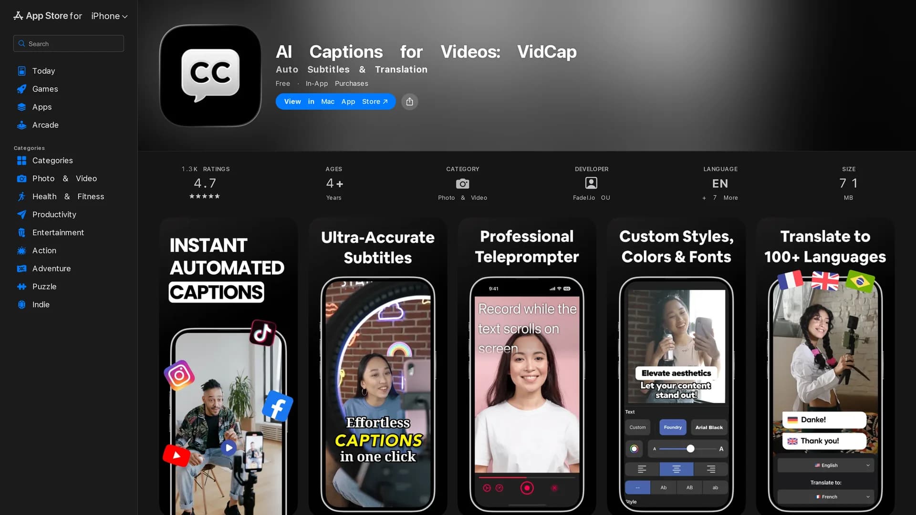Click the record button in teleprompter screenshot
The width and height of the screenshot is (916, 515).
527,488
